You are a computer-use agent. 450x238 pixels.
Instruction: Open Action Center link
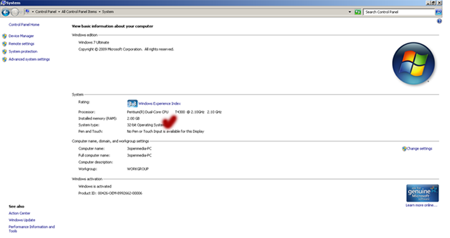point(19,213)
